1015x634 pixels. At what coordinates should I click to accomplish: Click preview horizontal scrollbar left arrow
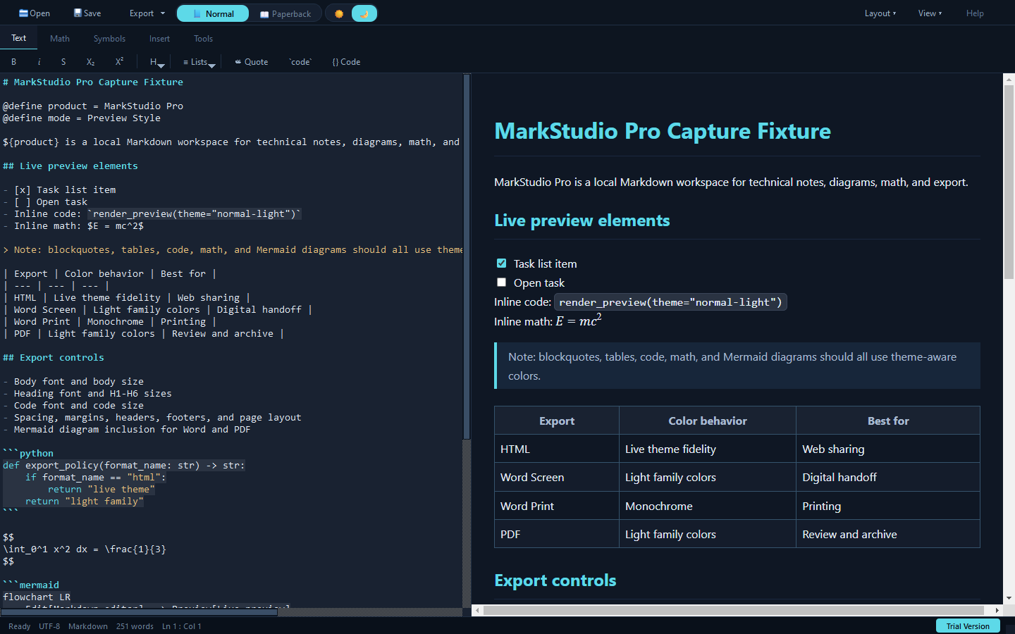(477, 610)
